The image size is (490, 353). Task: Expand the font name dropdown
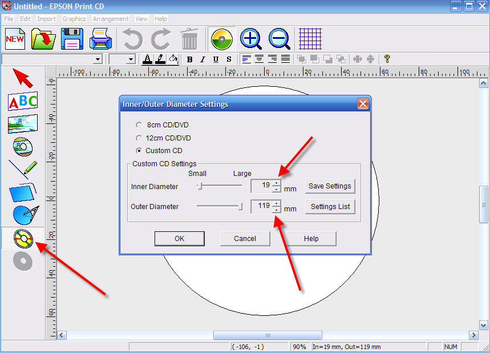pos(98,59)
